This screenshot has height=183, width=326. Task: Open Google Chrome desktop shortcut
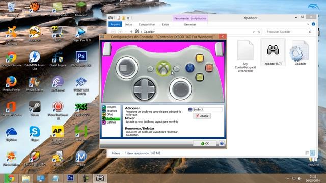pos(11,59)
